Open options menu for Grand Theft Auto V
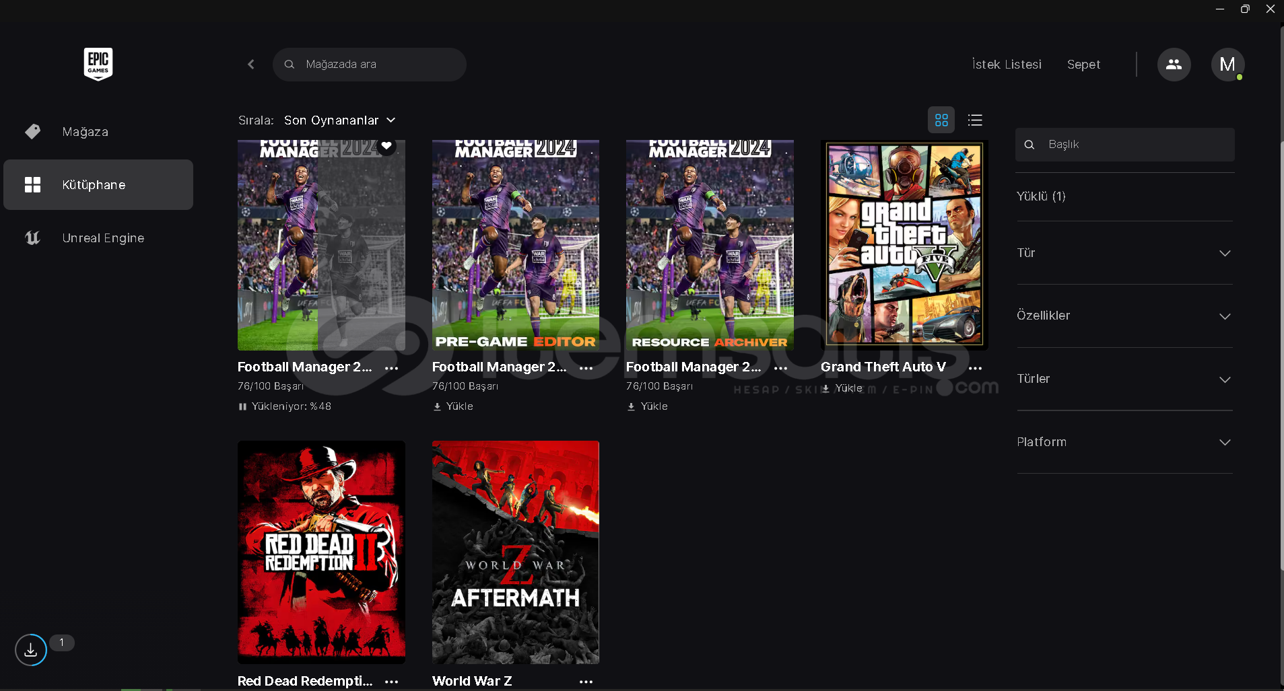This screenshot has width=1284, height=691. pyautogui.click(x=975, y=368)
